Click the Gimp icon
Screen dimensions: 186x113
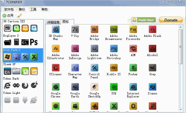(x=152, y=67)
